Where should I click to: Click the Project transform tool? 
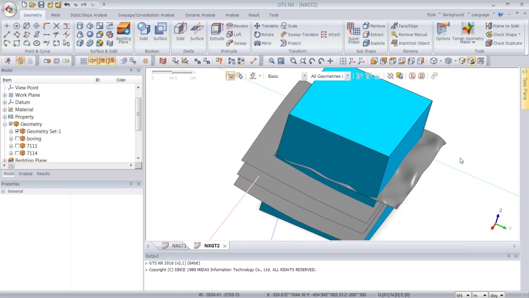tap(291, 43)
